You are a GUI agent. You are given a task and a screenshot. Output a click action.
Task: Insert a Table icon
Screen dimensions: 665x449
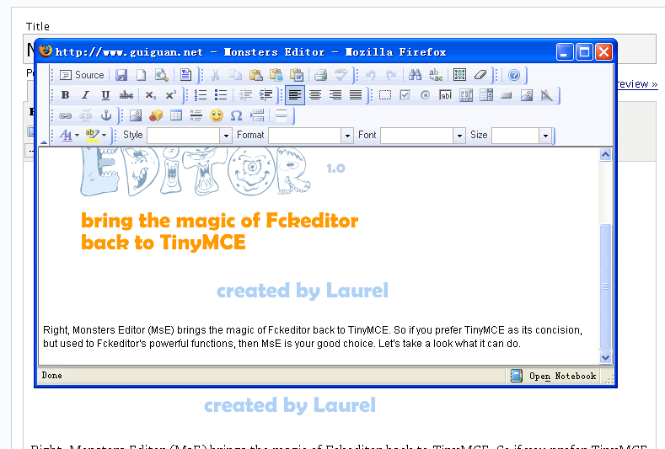[176, 115]
